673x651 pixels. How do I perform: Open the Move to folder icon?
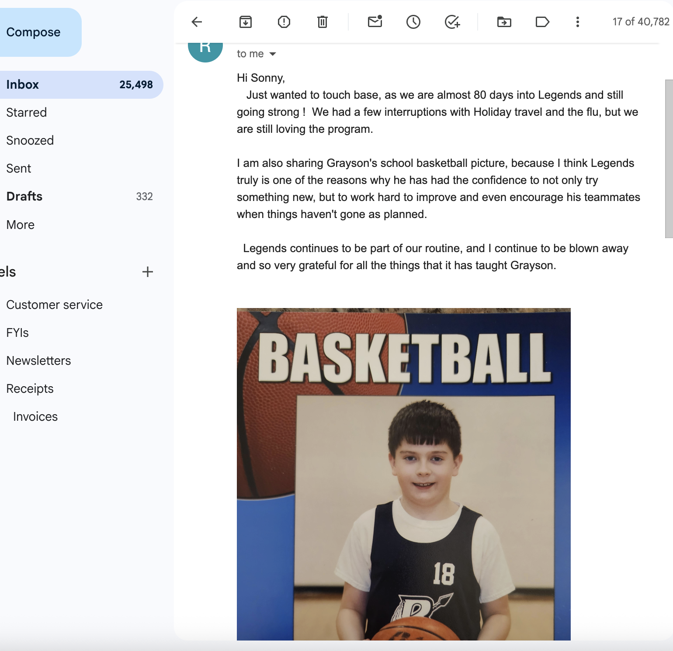click(504, 22)
